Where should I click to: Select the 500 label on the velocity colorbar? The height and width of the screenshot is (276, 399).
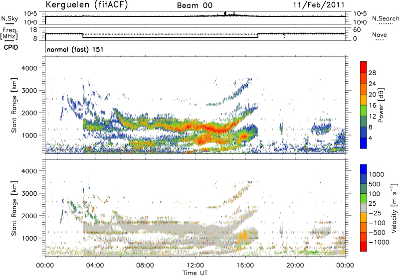pyautogui.click(x=375, y=184)
